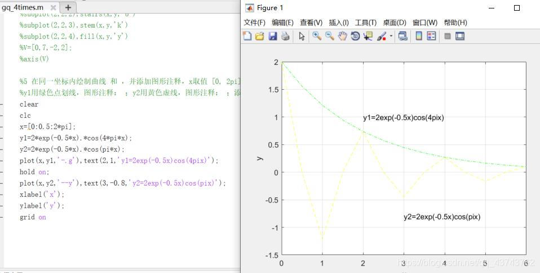Insert a legend using toolbar icon
This screenshot has height=273, width=540.
432,36
